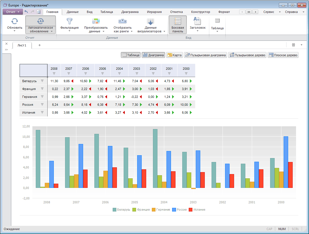Show the Карта visualizer

pyautogui.click(x=174, y=55)
